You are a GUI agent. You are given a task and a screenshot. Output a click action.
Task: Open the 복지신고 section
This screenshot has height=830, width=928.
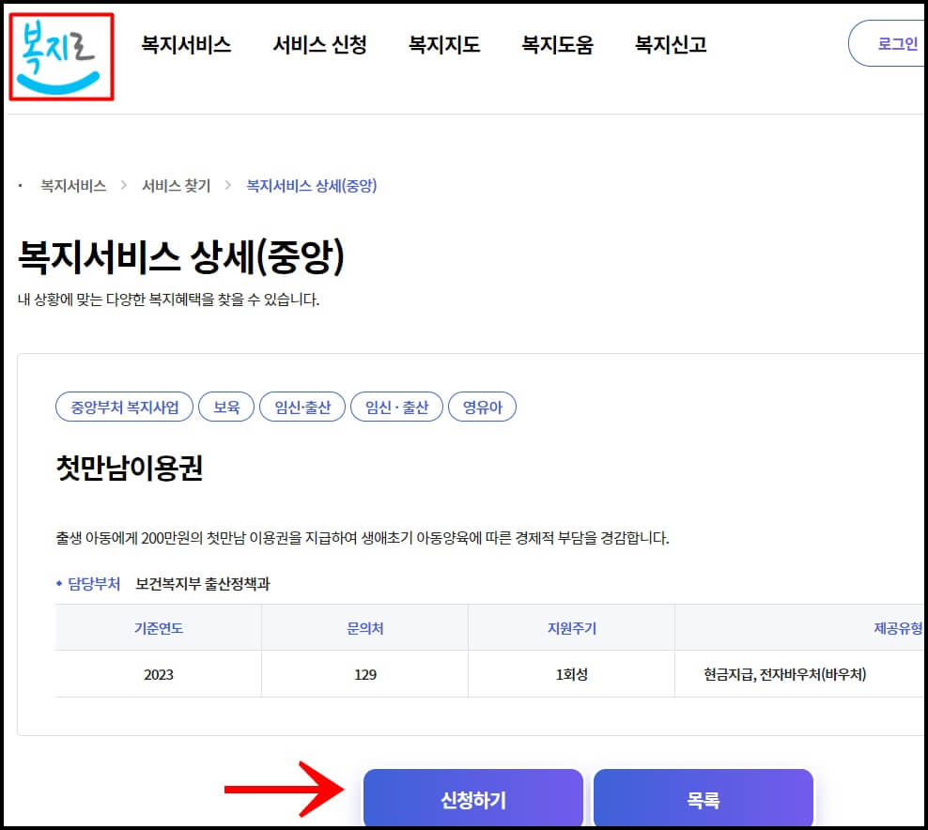(x=668, y=43)
